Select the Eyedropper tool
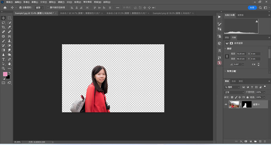The height and width of the screenshot is (145, 271). (x=9, y=27)
